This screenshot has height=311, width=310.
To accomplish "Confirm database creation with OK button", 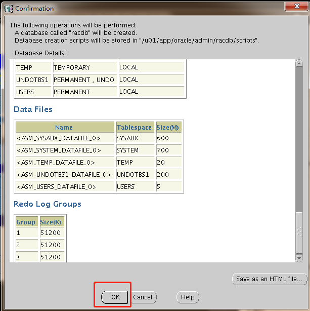I will point(115,297).
